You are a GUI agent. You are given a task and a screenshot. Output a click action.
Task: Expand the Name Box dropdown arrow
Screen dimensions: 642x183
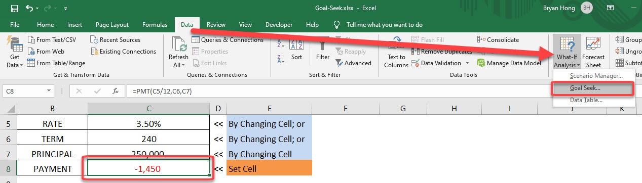(49, 91)
